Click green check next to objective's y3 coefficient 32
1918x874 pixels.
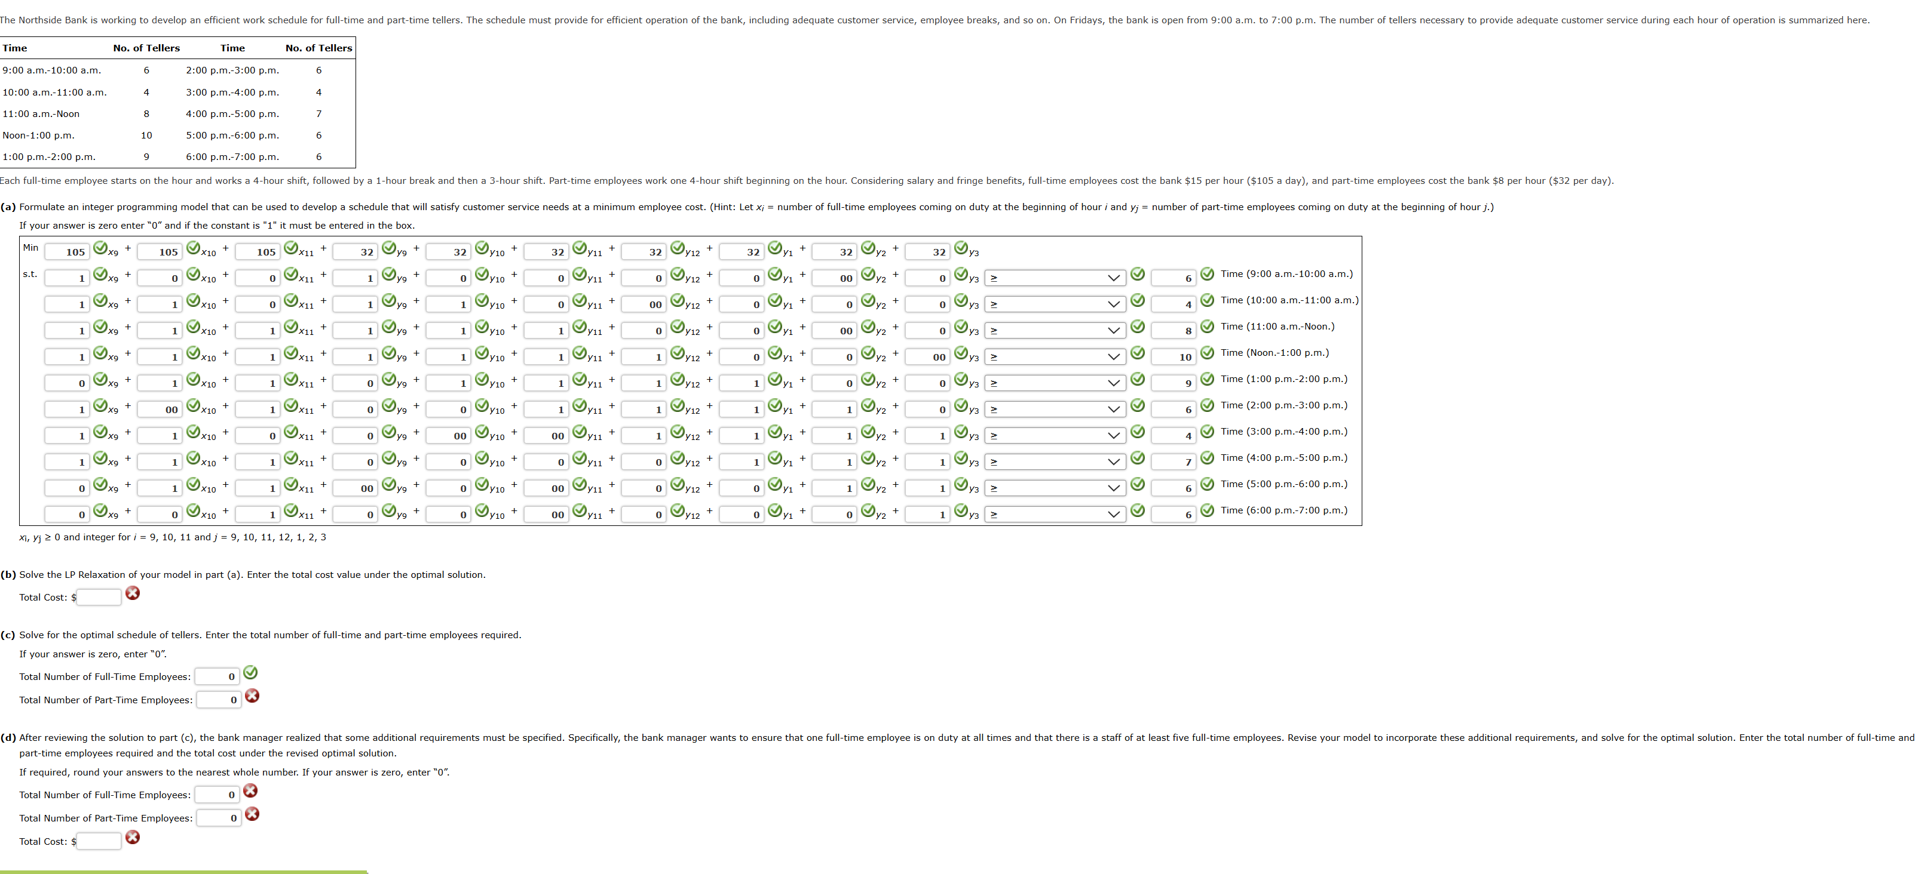click(961, 248)
